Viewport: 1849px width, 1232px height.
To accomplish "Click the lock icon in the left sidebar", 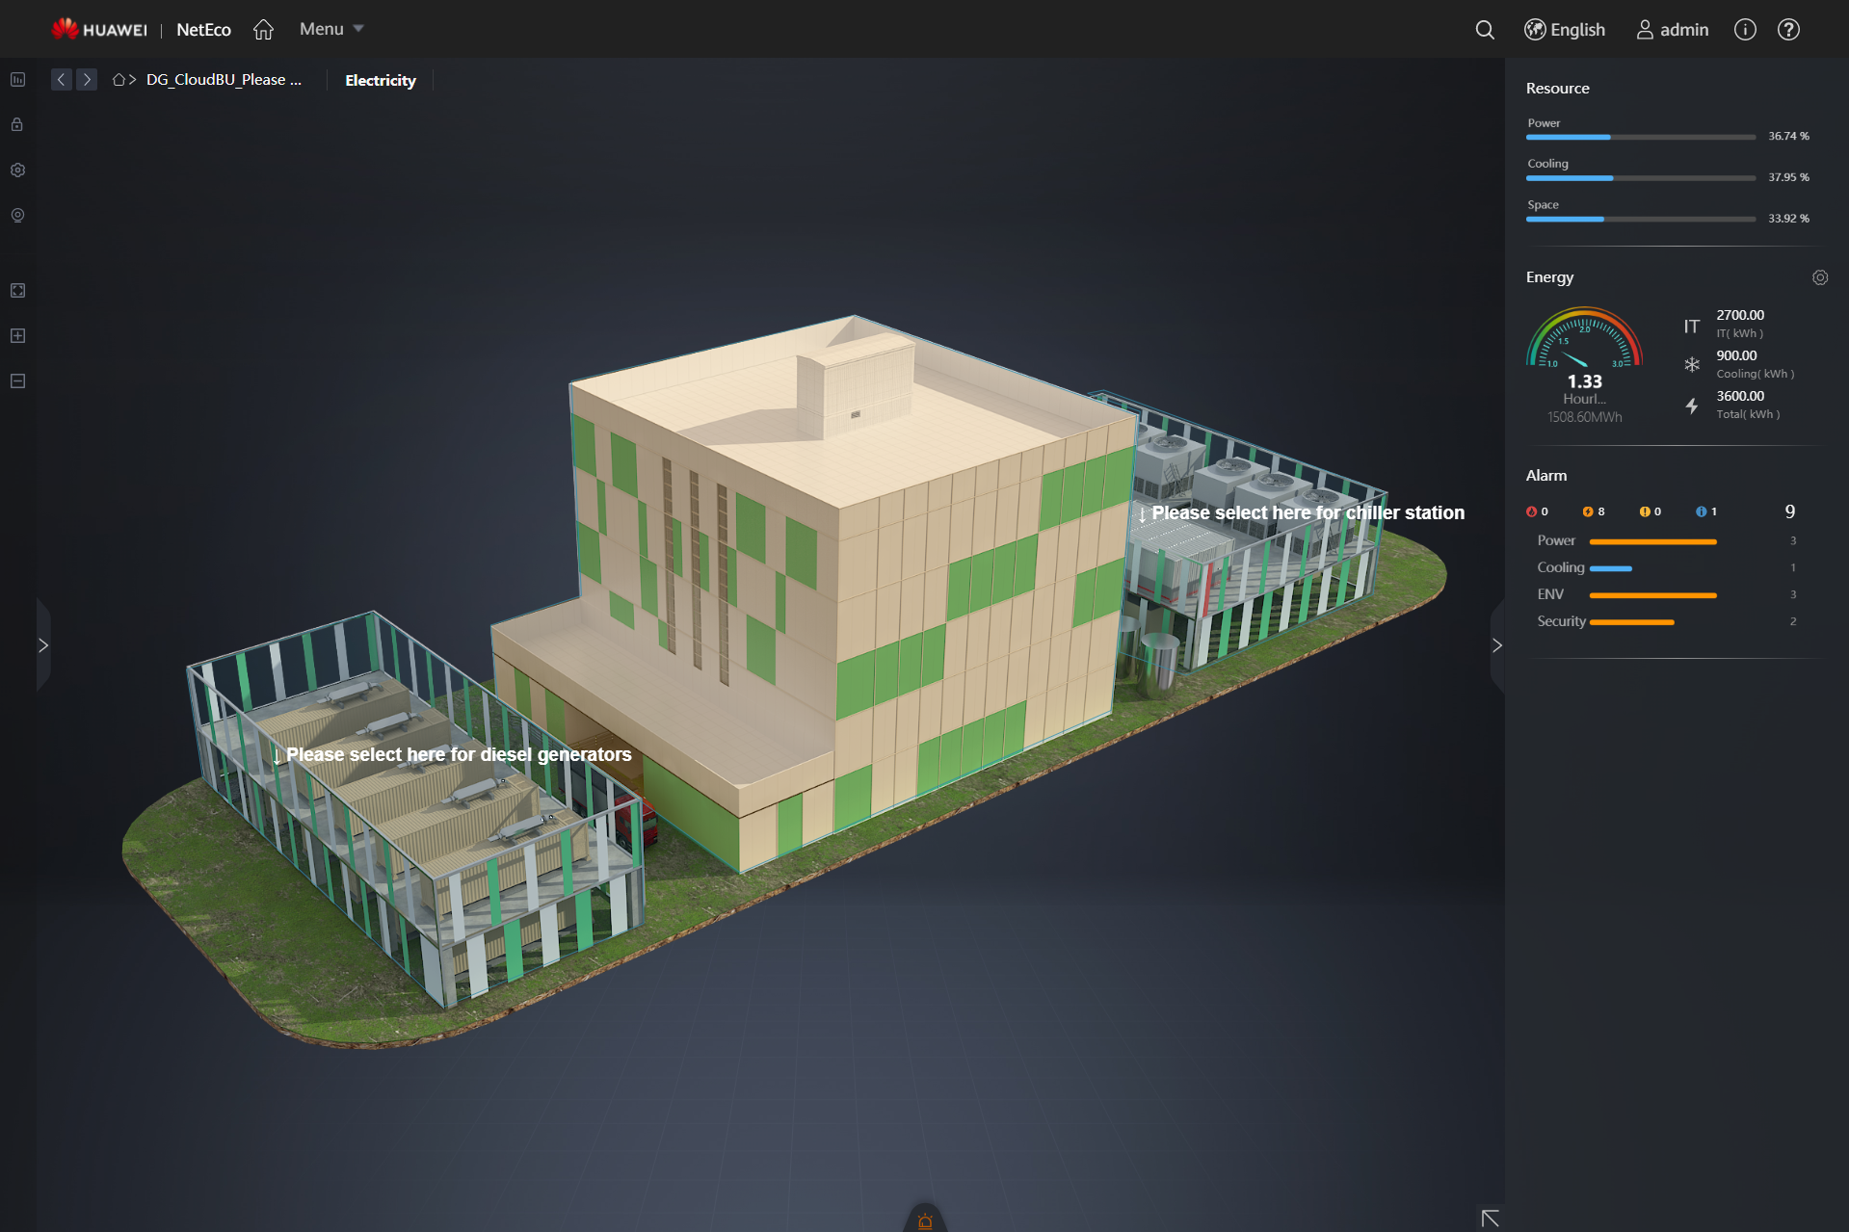I will click(x=17, y=124).
